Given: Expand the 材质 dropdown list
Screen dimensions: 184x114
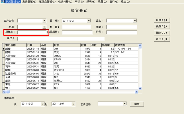Looking at the screenshot, I should [x=44, y=27].
